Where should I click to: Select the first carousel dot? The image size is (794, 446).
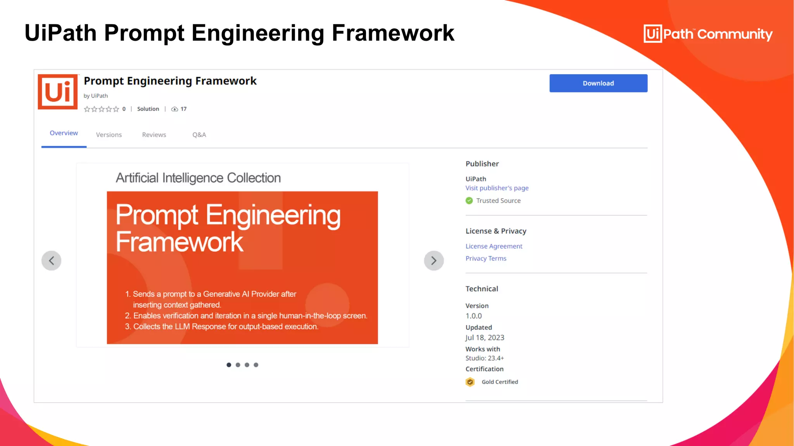pyautogui.click(x=229, y=365)
